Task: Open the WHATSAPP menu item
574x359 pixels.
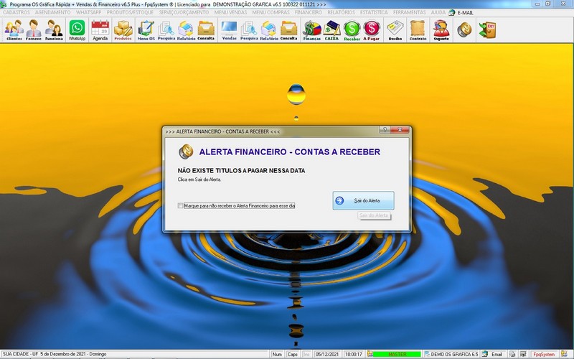Action: click(x=88, y=12)
